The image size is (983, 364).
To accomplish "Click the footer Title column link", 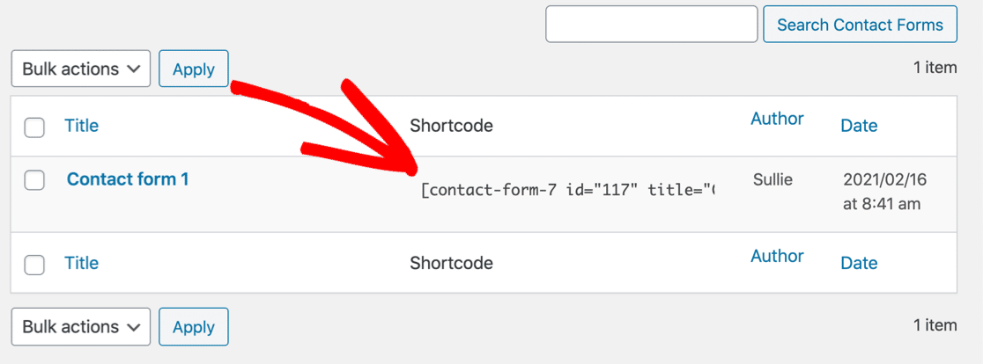I will pos(81,263).
